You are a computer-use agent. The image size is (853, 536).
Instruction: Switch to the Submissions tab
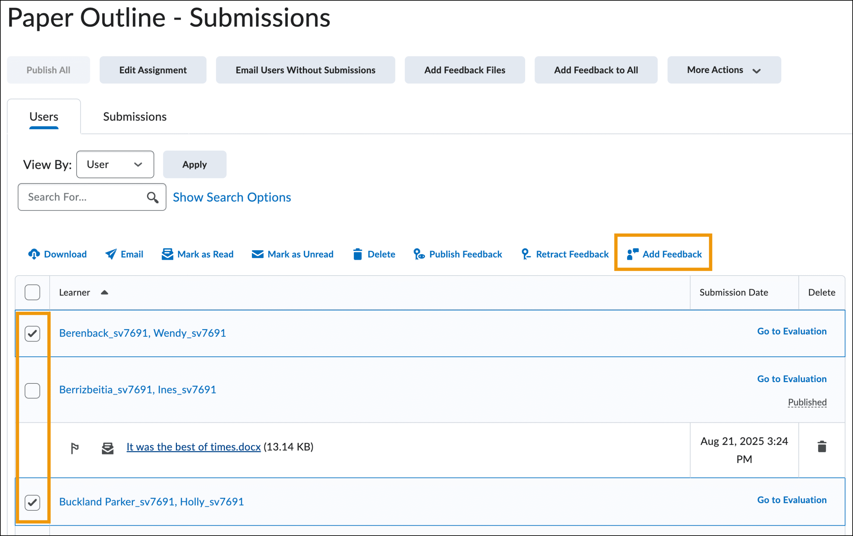coord(135,117)
